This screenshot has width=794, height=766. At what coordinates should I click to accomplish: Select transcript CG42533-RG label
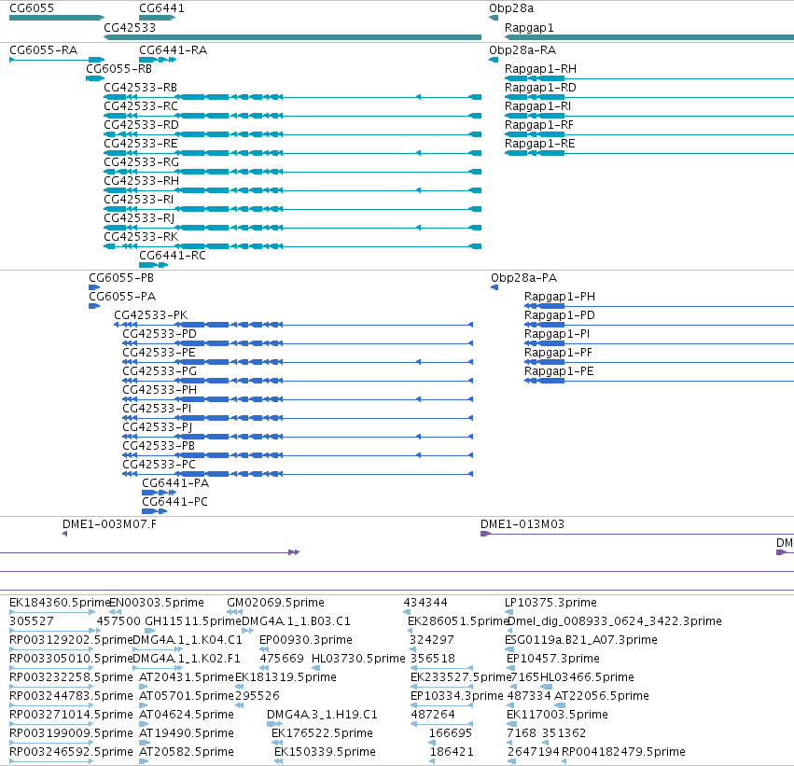coord(141,162)
